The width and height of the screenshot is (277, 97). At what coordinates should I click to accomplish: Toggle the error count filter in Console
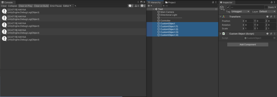coord(143,6)
